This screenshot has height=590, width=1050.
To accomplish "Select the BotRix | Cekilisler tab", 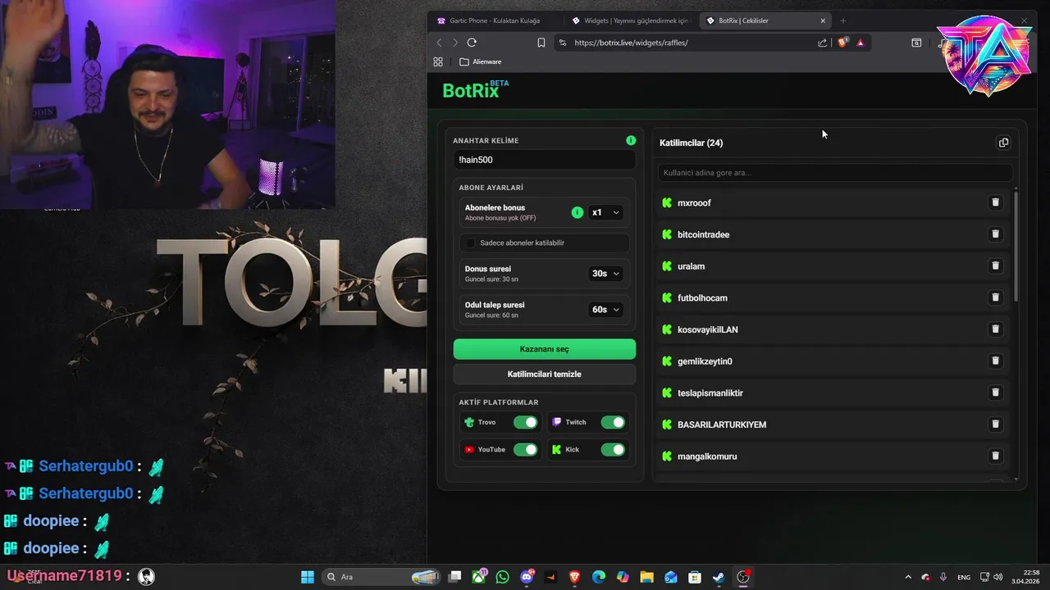I will click(x=767, y=20).
